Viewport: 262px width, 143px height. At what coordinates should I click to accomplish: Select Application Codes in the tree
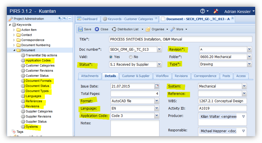(38, 60)
